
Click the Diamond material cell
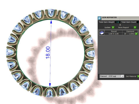tap(130, 31)
